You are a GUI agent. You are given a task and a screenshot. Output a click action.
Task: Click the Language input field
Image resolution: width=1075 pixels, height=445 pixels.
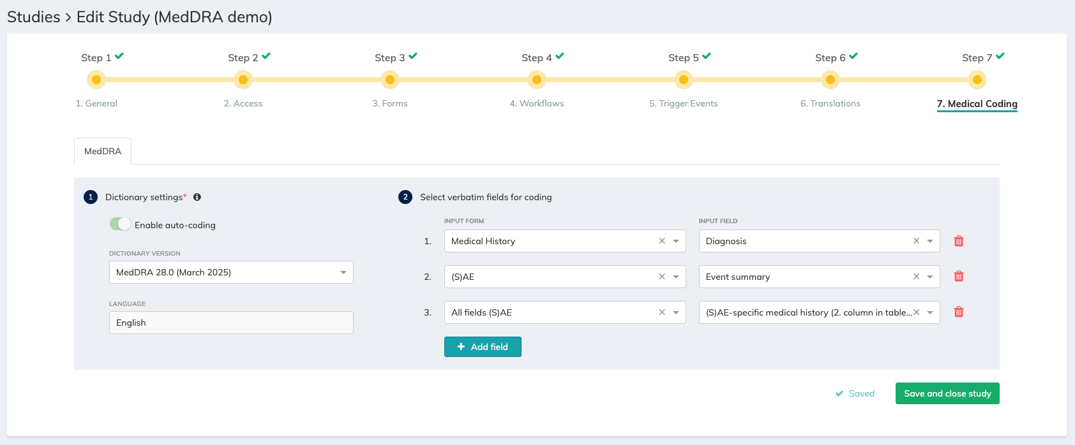tap(231, 323)
